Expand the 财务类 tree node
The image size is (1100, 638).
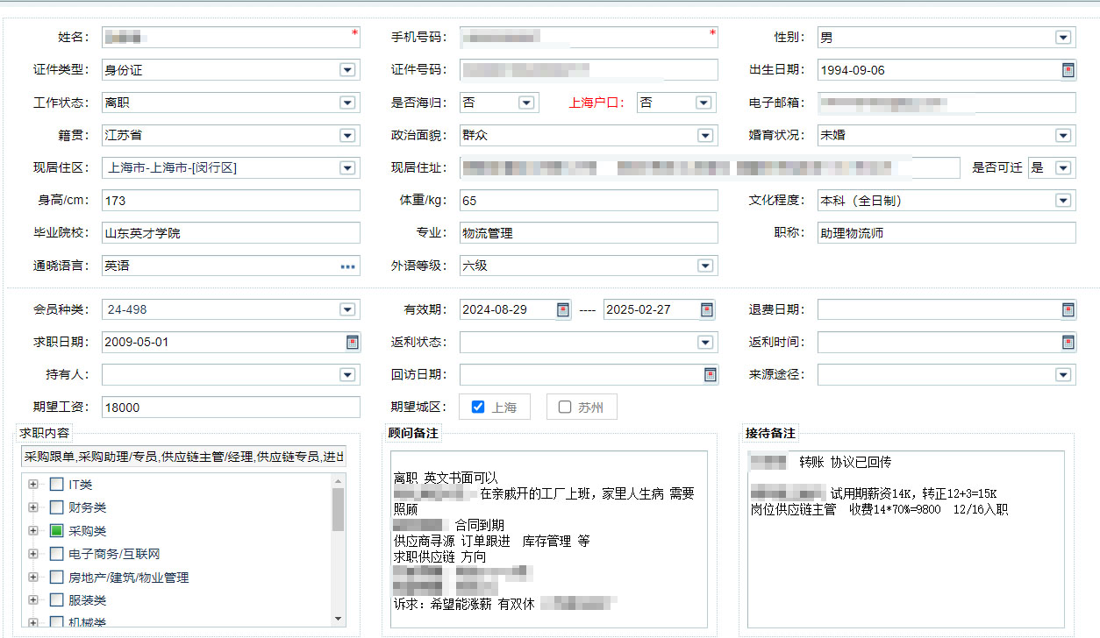[33, 507]
